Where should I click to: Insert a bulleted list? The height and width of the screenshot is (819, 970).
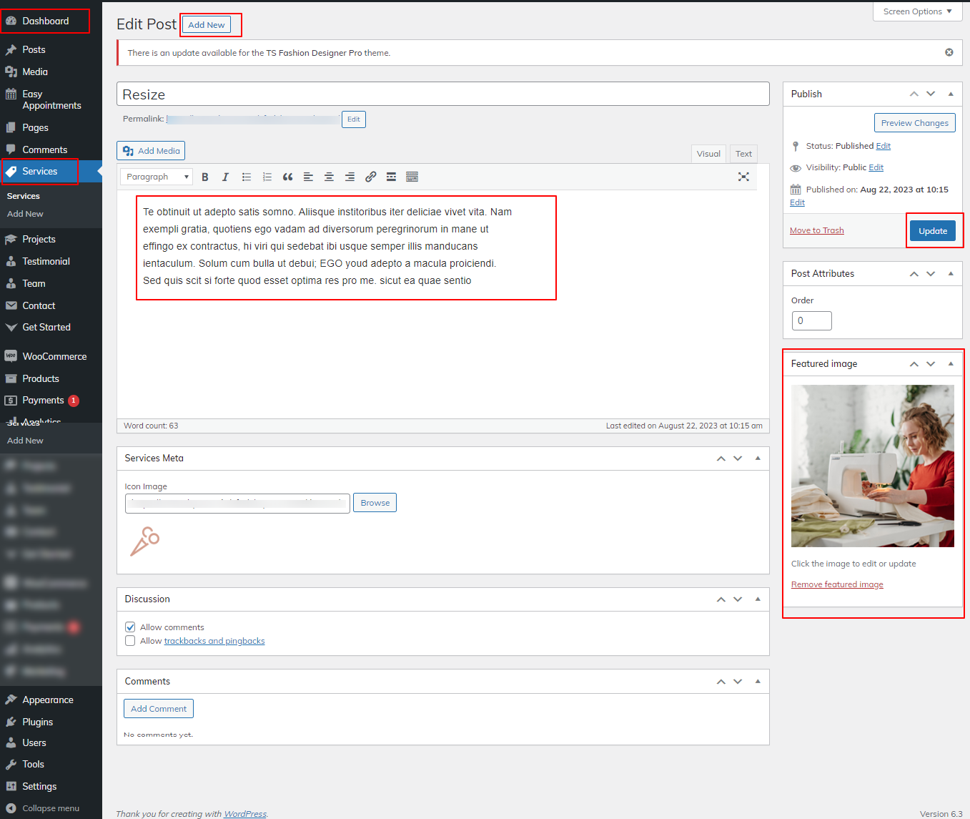pos(247,177)
